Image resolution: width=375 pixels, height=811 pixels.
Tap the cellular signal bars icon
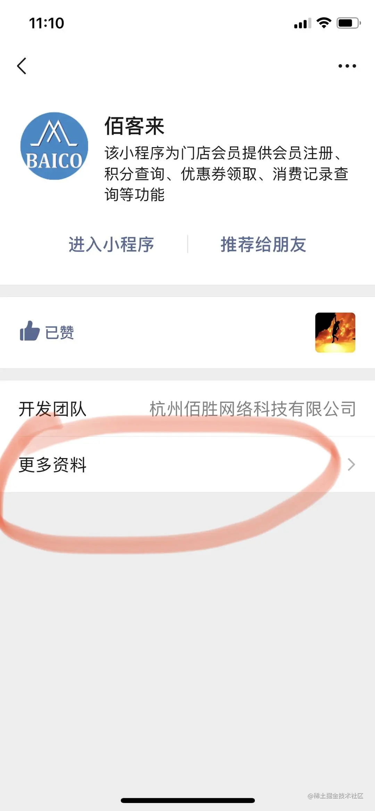tap(302, 23)
